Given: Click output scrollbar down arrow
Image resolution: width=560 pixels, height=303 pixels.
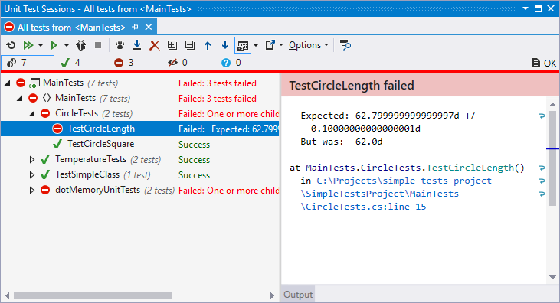Looking at the screenshot, I should pyautogui.click(x=552, y=277).
